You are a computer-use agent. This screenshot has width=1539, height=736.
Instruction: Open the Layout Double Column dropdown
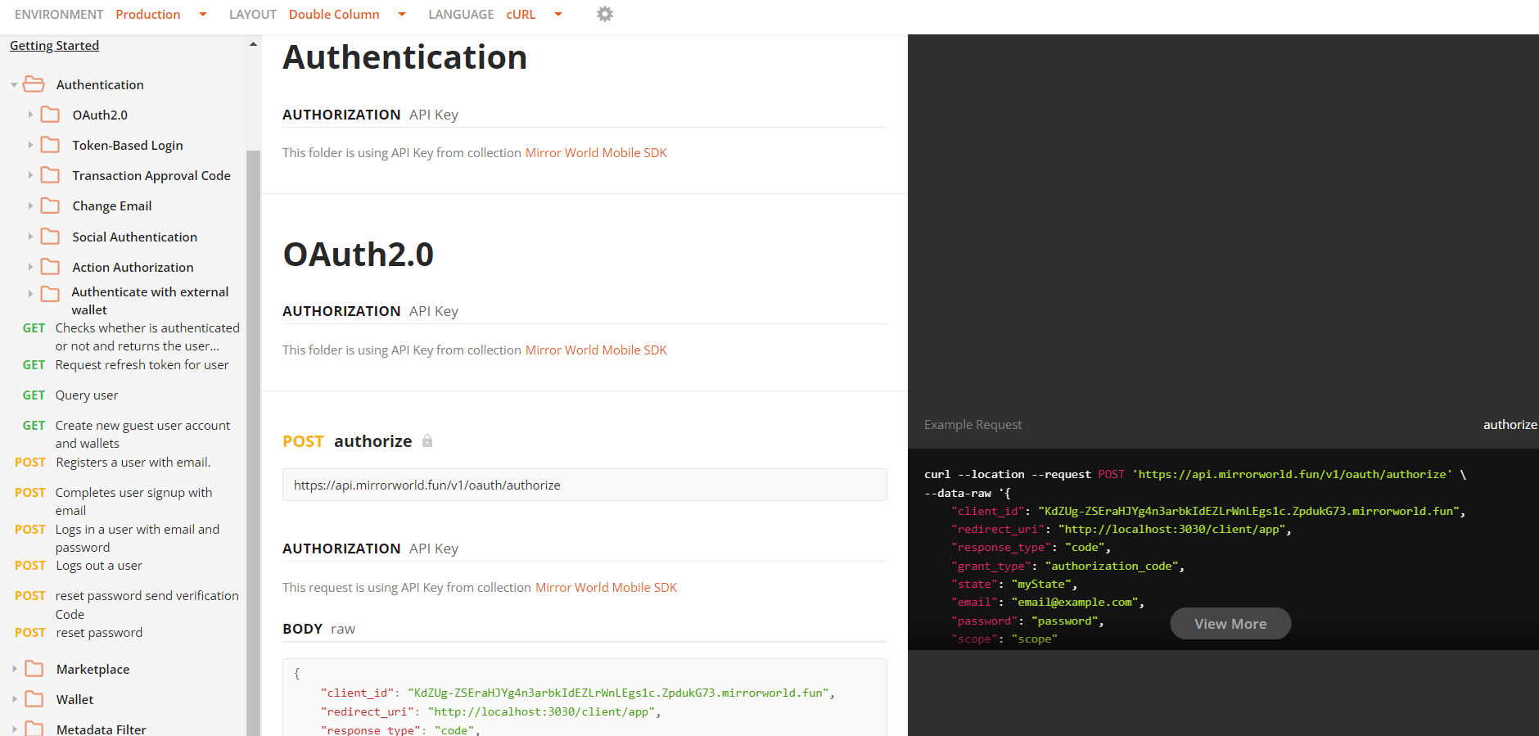point(347,14)
